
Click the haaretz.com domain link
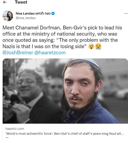15,129
